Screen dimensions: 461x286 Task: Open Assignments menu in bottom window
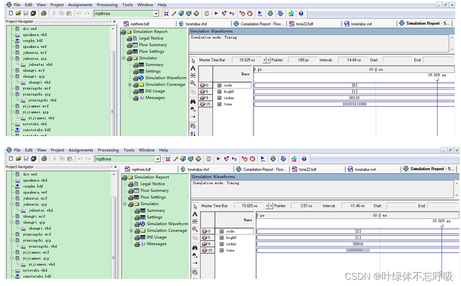[81, 150]
